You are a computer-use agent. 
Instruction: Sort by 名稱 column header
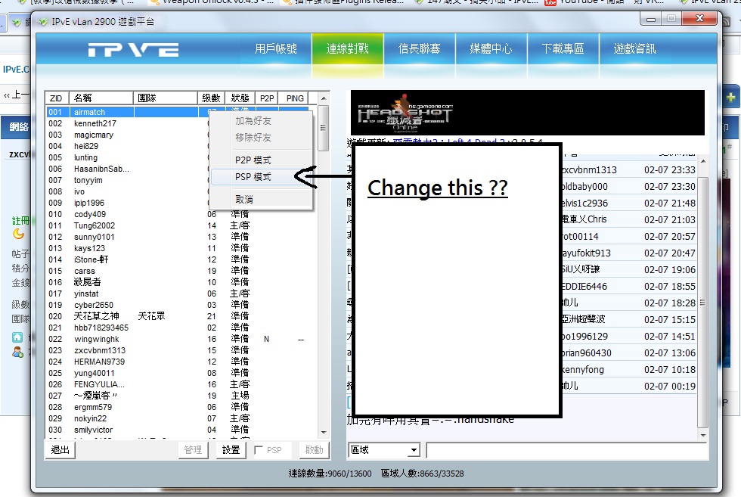(x=101, y=98)
